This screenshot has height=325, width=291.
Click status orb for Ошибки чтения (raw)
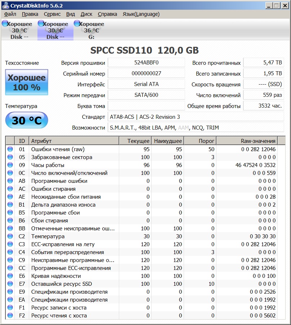click(10, 149)
